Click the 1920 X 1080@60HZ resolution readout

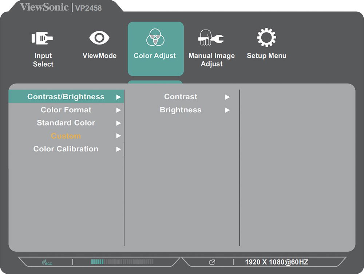(276, 262)
